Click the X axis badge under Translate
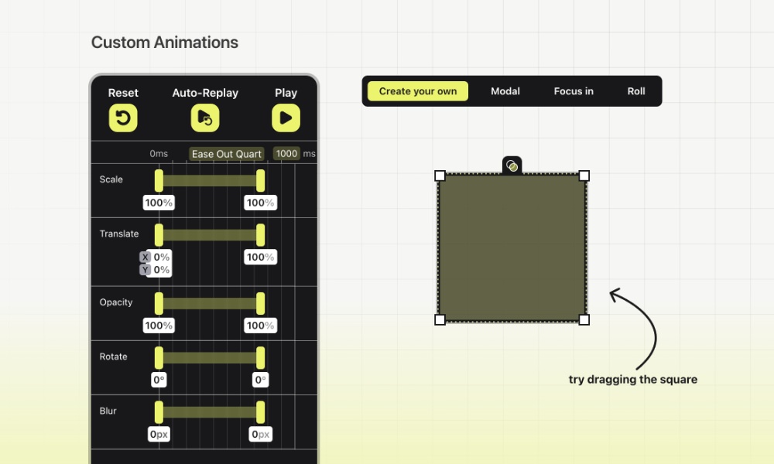This screenshot has height=464, width=774. pos(144,257)
